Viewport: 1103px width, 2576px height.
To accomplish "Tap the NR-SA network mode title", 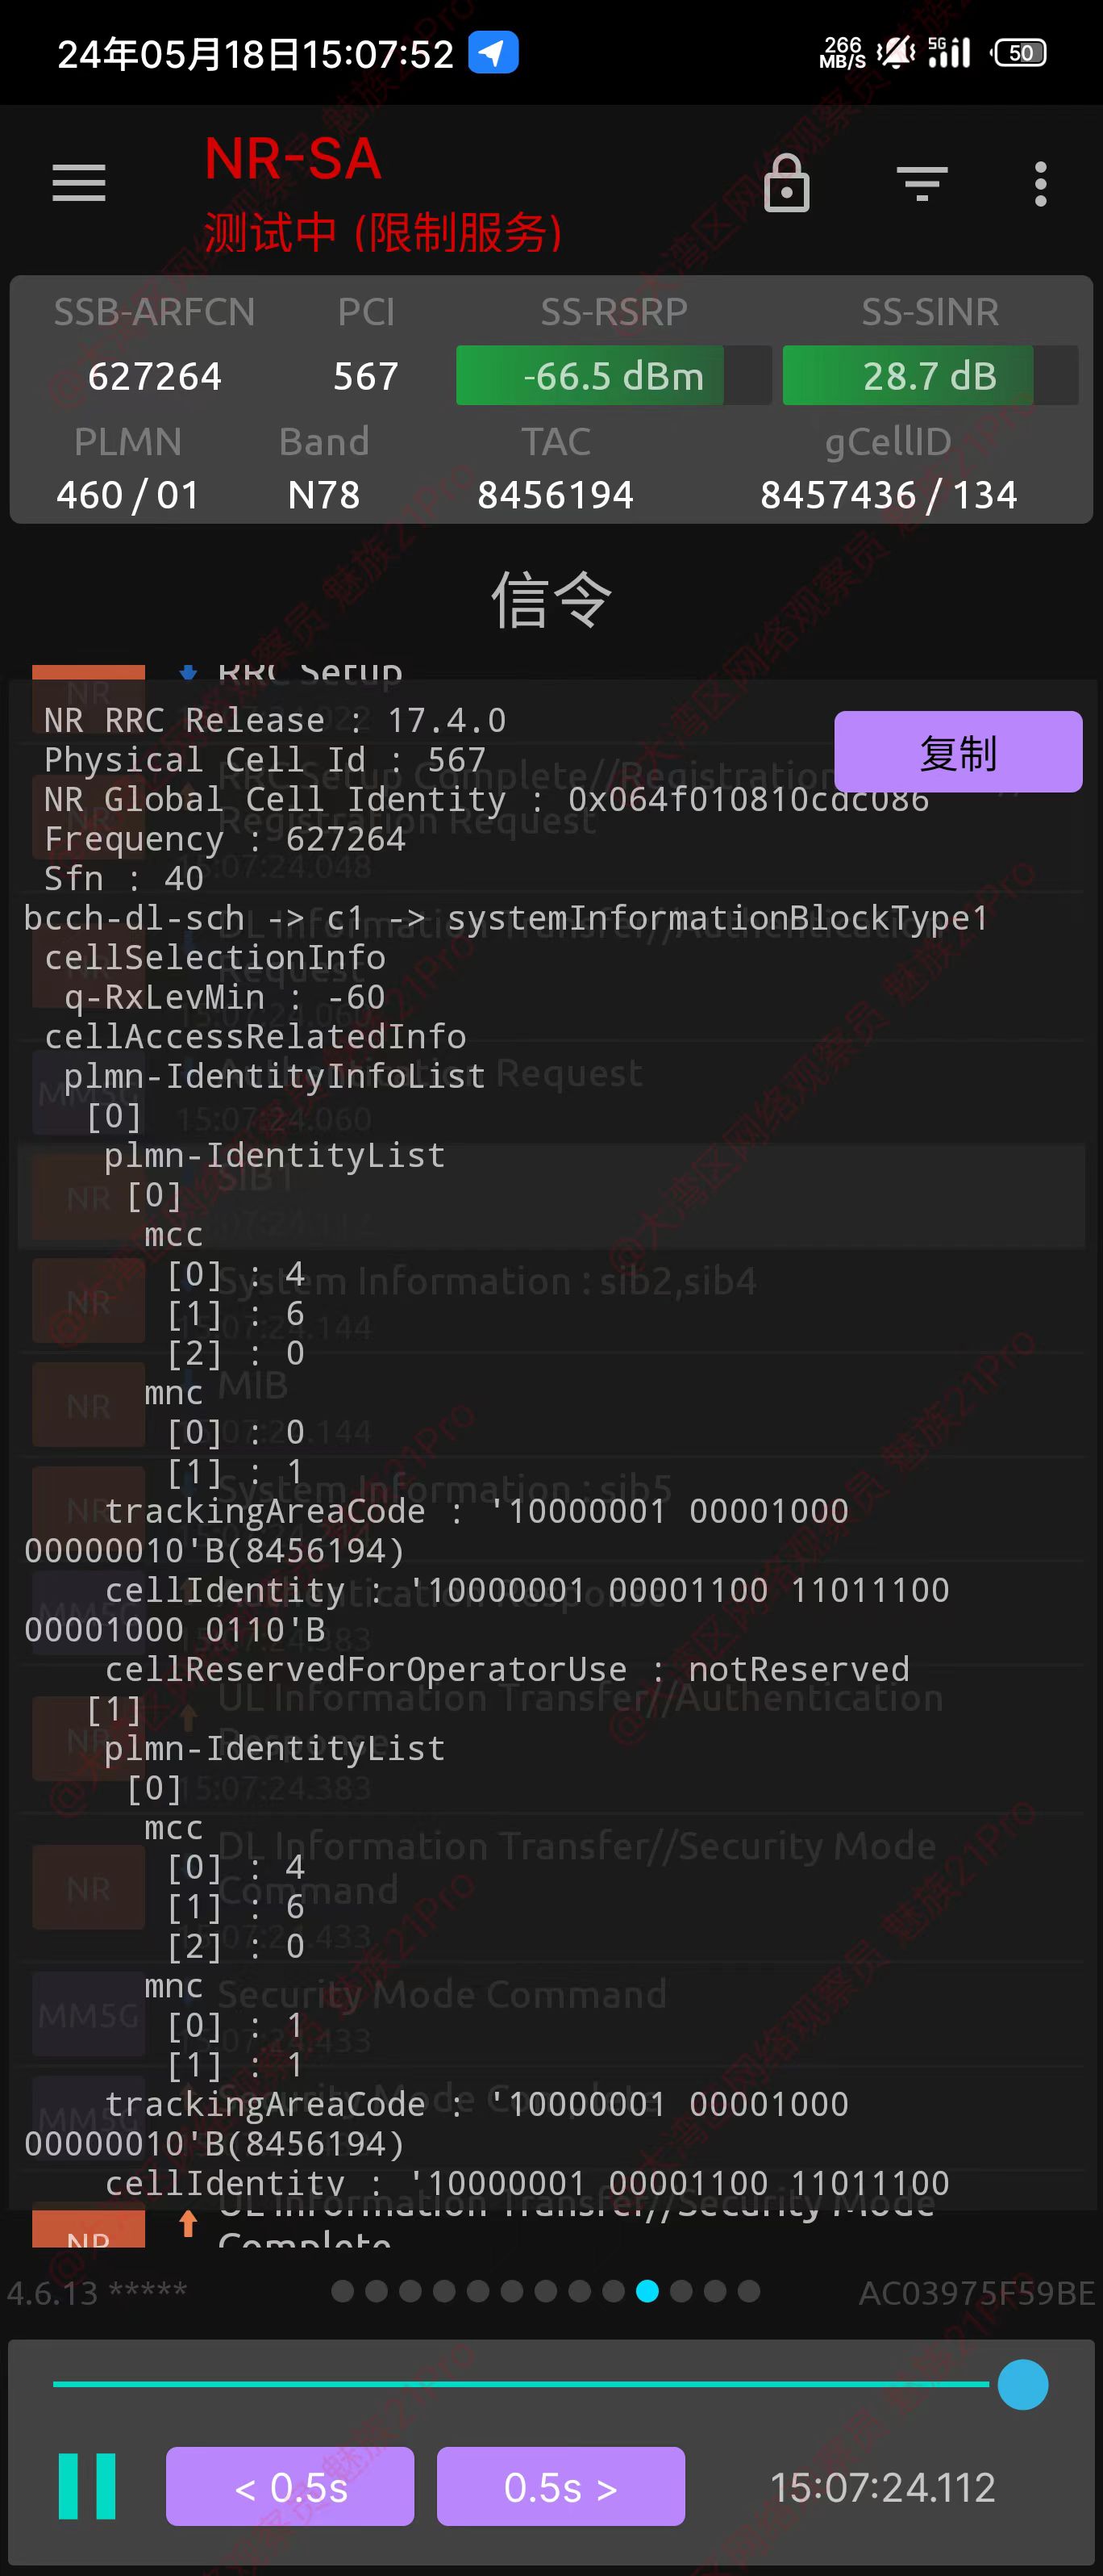I will (x=293, y=159).
